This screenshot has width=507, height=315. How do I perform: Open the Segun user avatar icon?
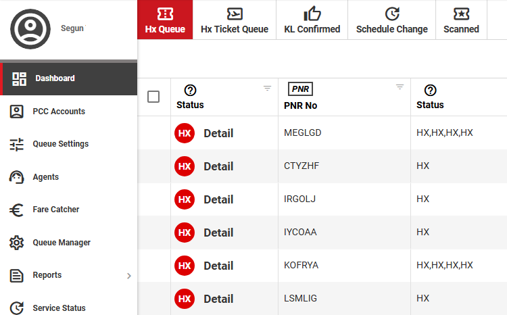coord(30,29)
